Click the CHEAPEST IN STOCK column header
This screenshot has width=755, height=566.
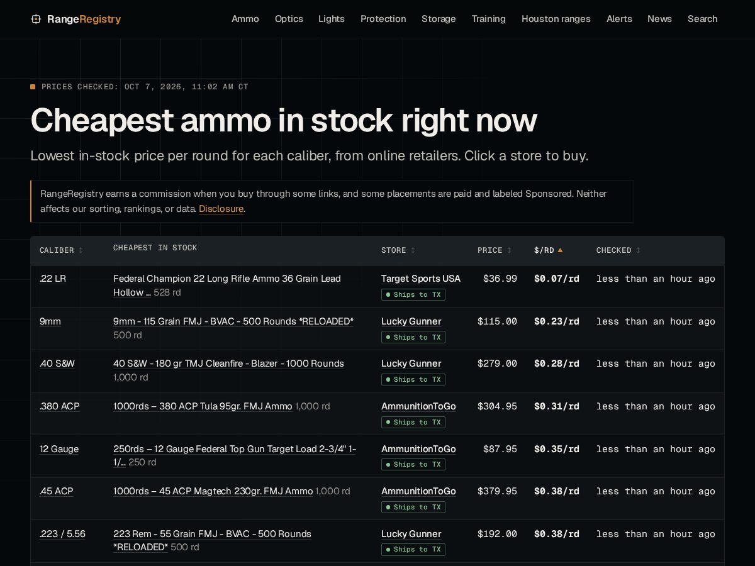click(155, 248)
